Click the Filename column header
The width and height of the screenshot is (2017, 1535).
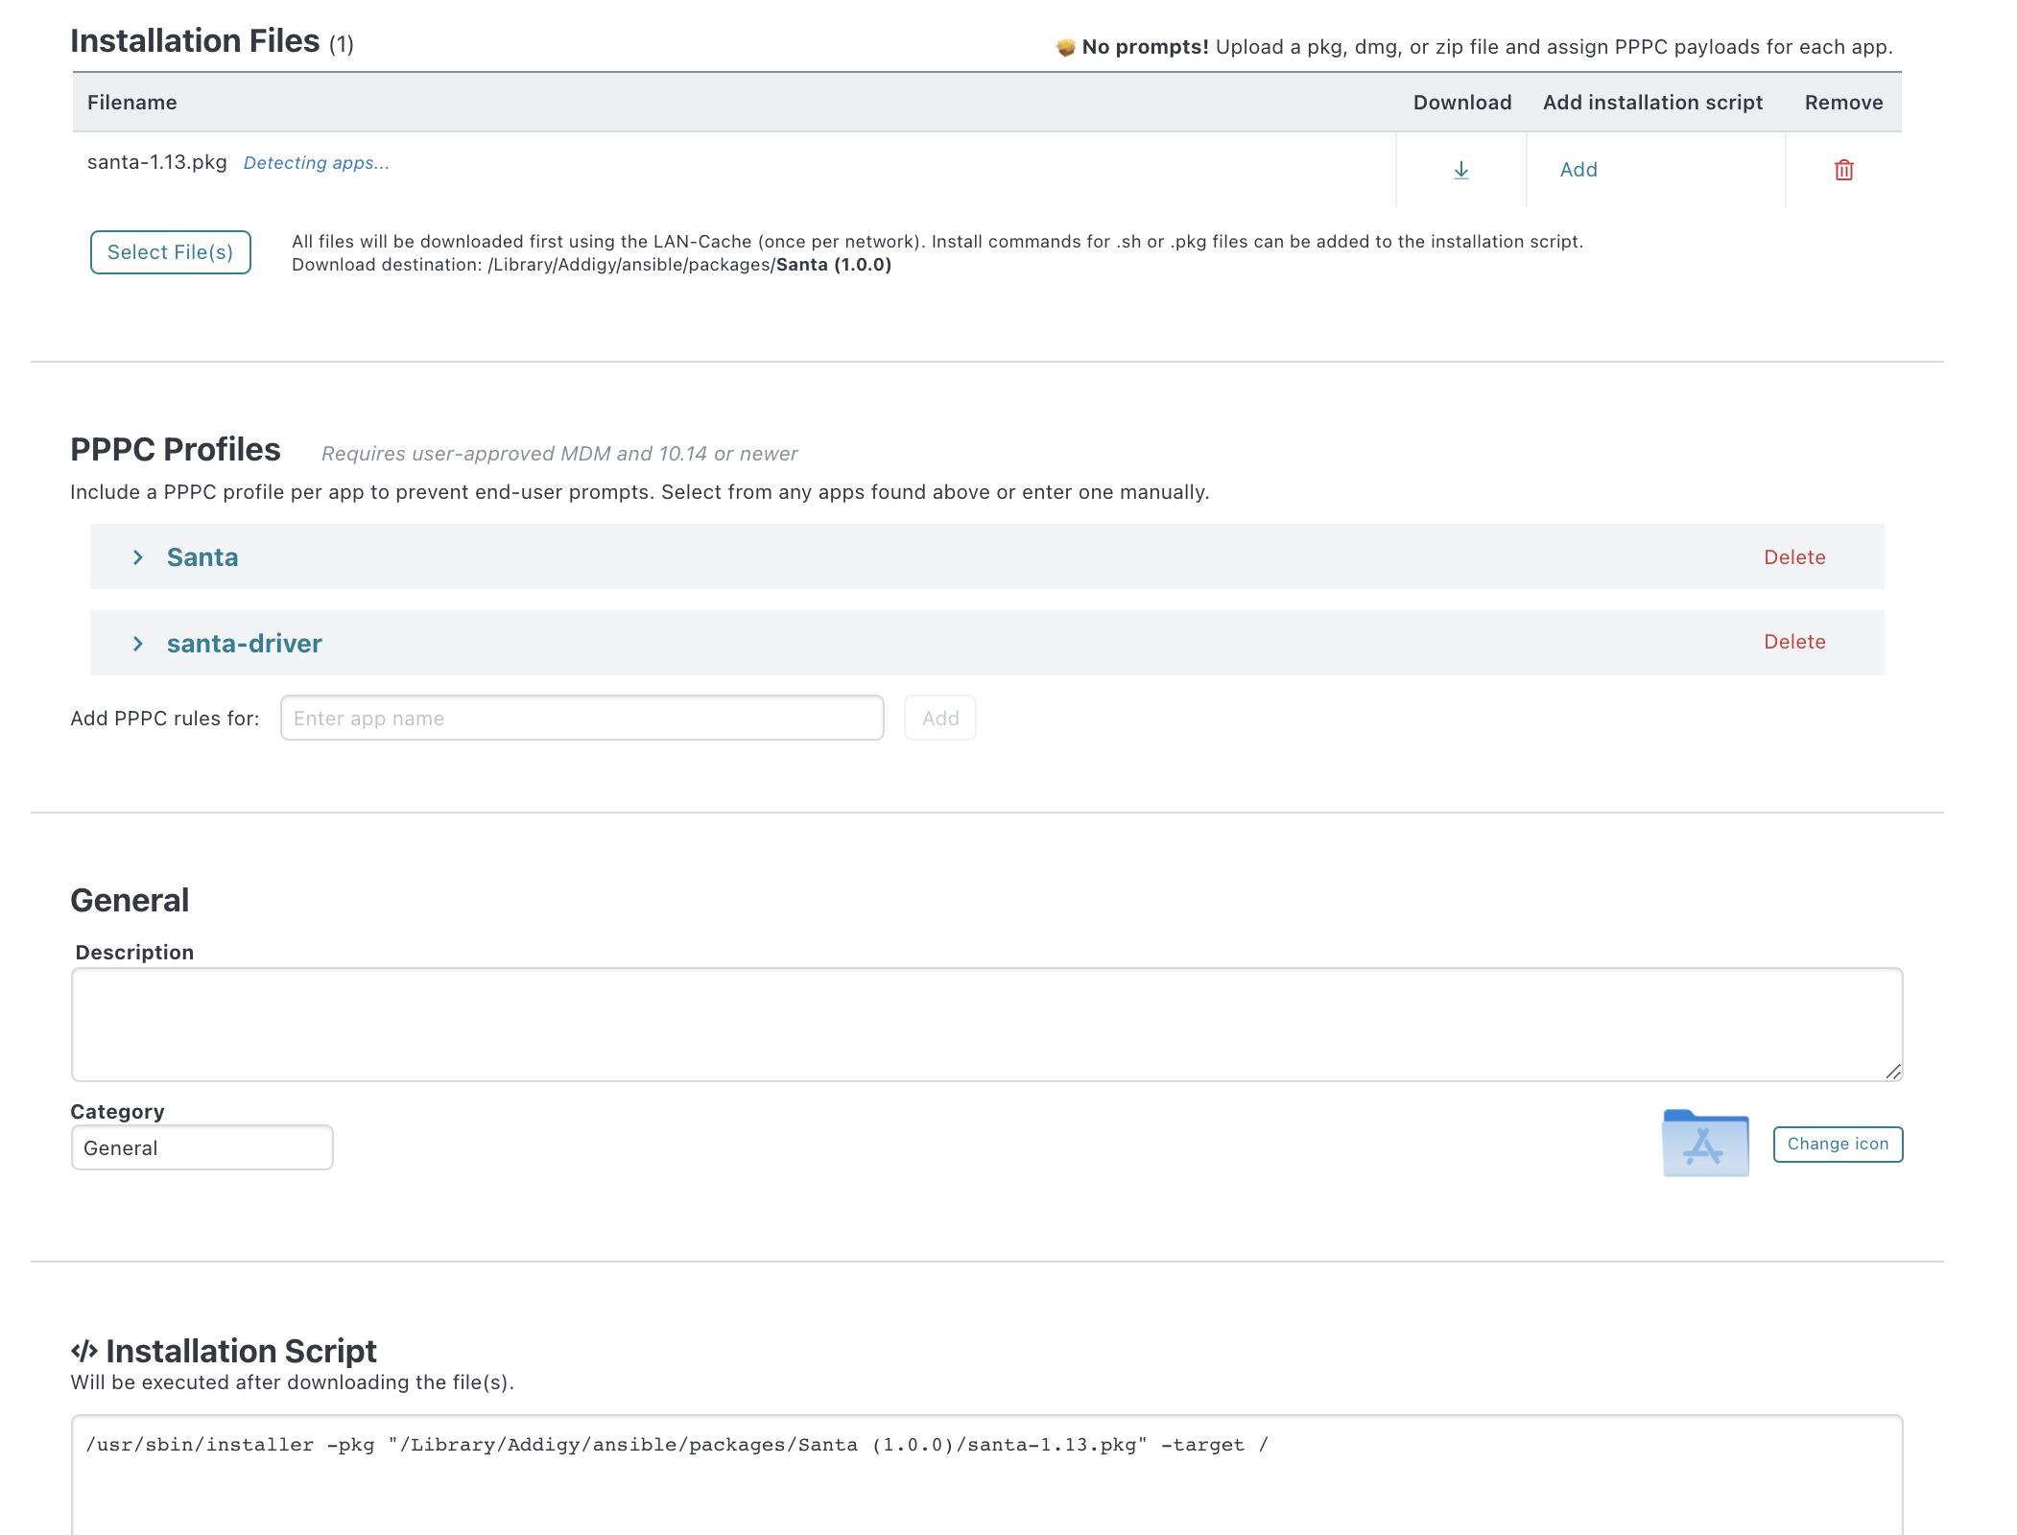[132, 103]
